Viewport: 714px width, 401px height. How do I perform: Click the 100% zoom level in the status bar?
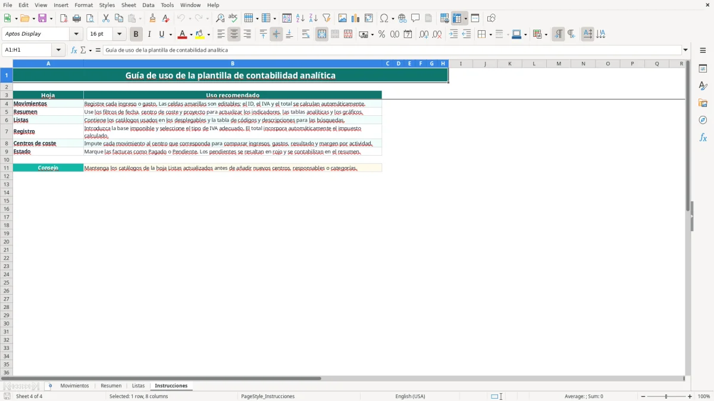704,396
